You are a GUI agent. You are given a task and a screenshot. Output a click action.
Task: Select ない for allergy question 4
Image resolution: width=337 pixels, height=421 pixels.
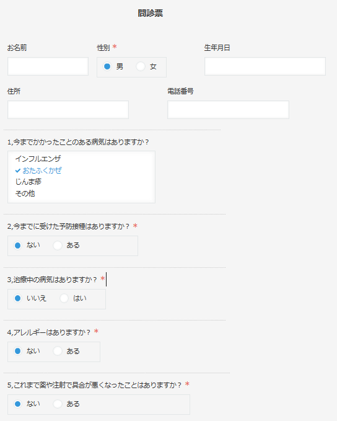tap(18, 351)
